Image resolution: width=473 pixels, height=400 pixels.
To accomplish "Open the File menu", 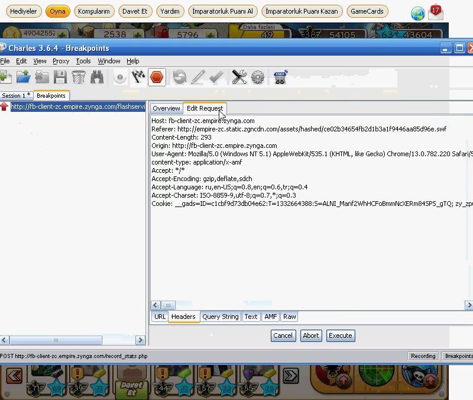I will coord(5,61).
